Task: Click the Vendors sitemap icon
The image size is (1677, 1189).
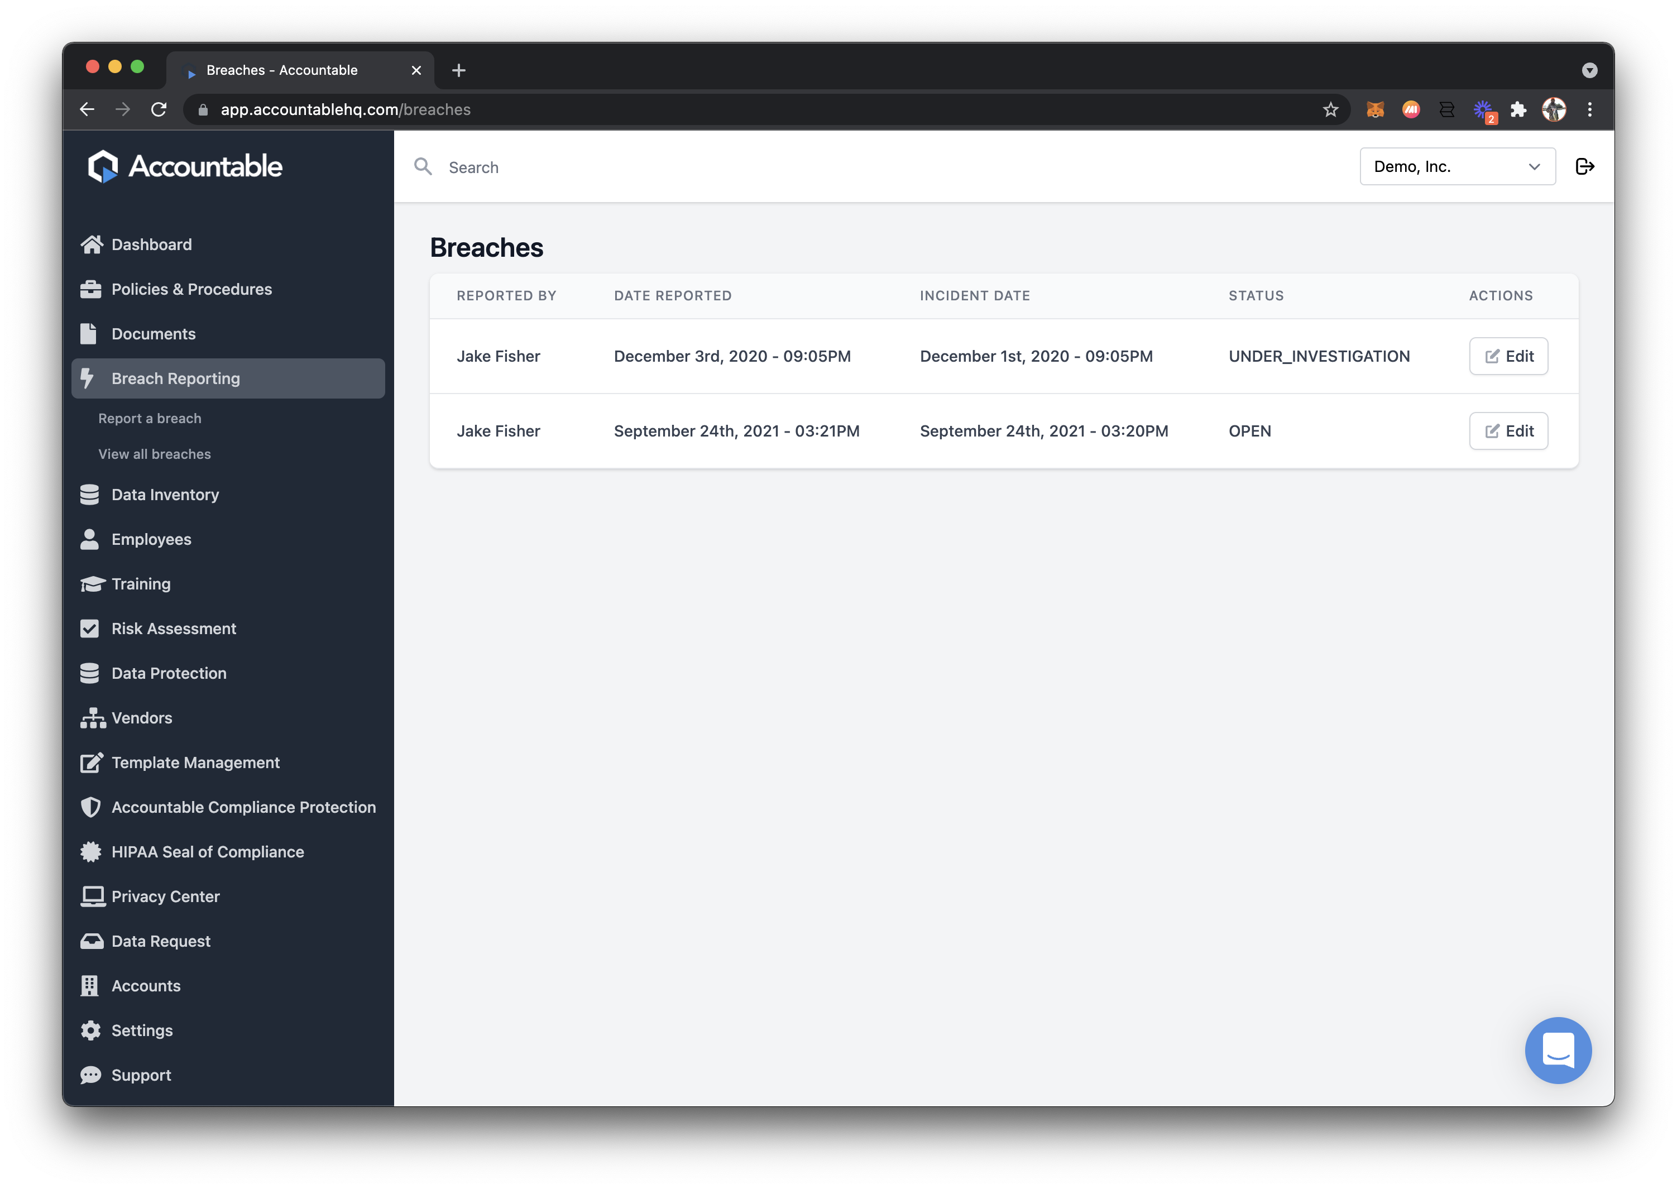Action: pos(92,717)
